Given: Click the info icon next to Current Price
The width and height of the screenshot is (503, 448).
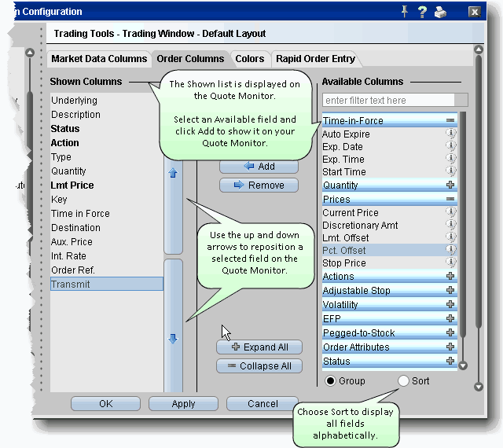Looking at the screenshot, I should (451, 212).
